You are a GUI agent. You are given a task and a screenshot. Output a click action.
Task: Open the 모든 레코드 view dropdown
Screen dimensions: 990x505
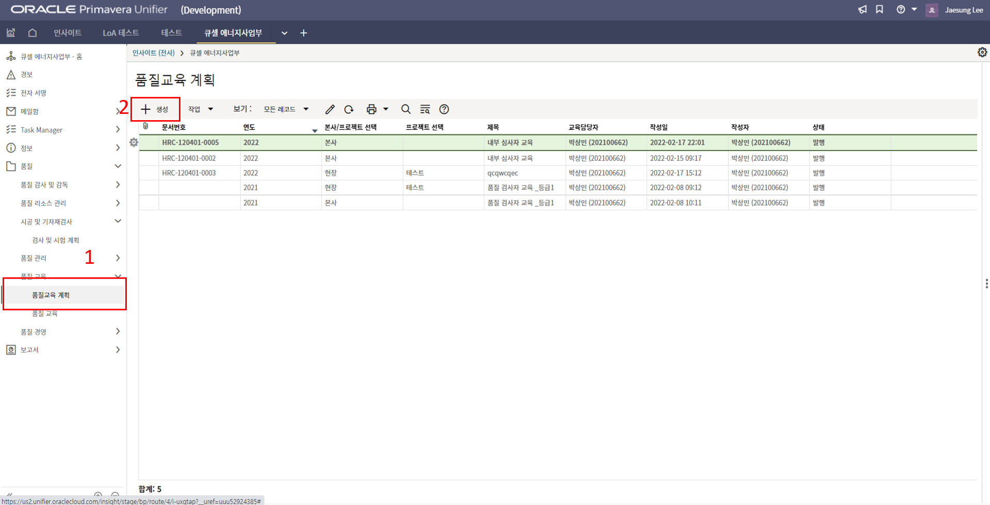(286, 109)
